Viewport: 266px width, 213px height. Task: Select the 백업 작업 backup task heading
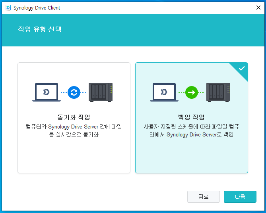tap(191, 117)
